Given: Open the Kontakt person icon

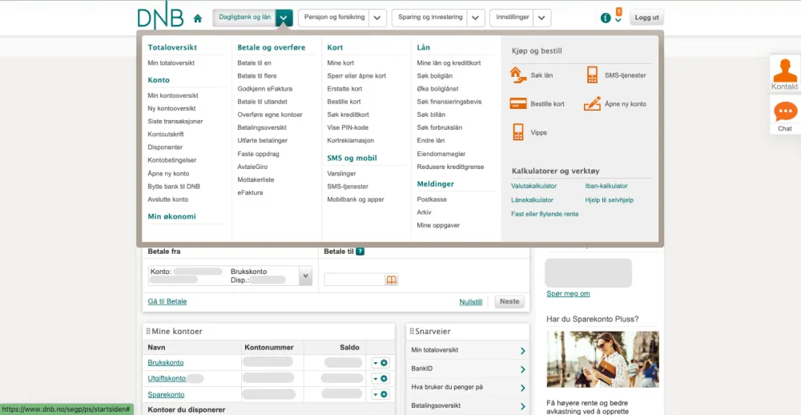Looking at the screenshot, I should point(785,71).
